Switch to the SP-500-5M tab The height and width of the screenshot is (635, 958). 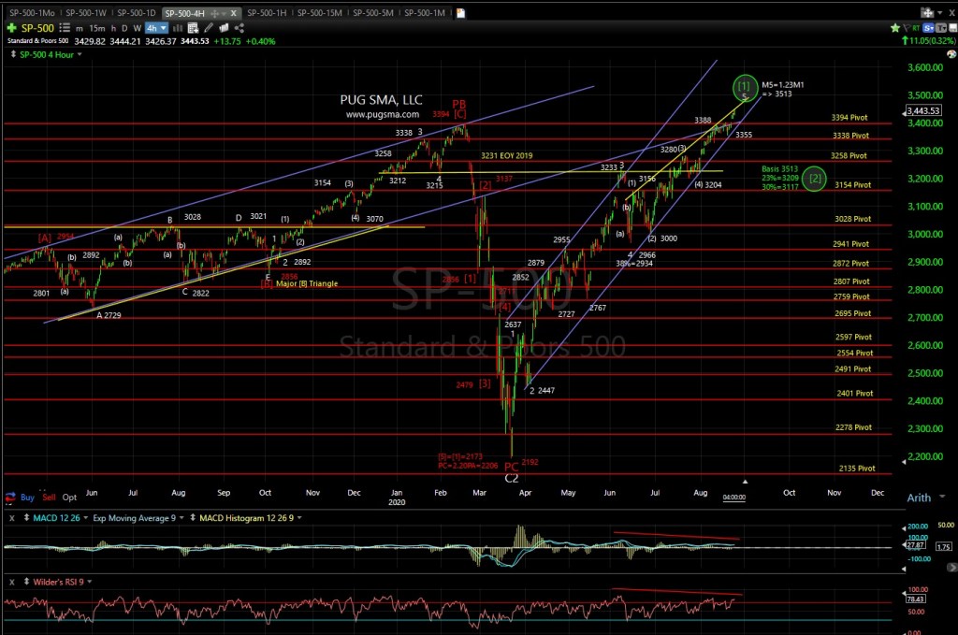[372, 13]
